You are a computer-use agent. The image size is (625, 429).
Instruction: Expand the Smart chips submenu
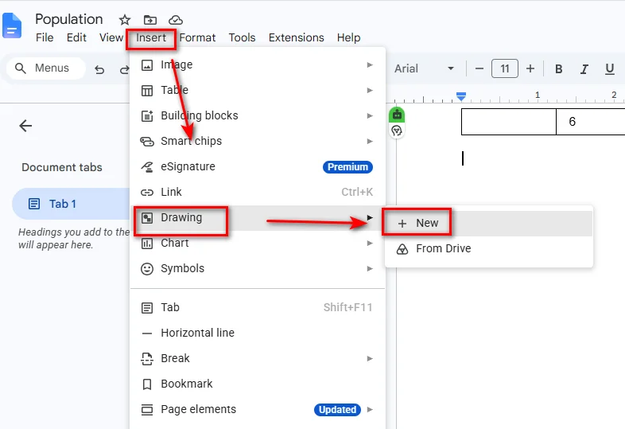(x=258, y=141)
